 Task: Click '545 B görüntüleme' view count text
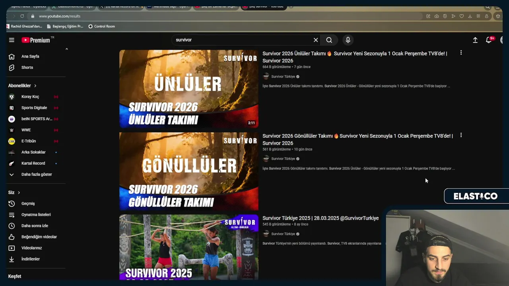pos(276,224)
